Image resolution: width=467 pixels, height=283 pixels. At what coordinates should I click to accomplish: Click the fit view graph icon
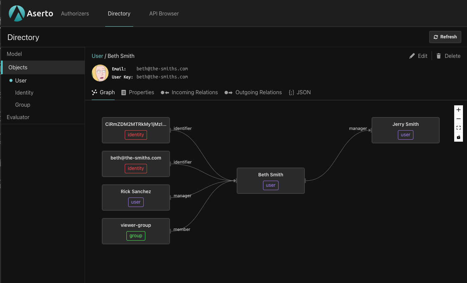[458, 128]
